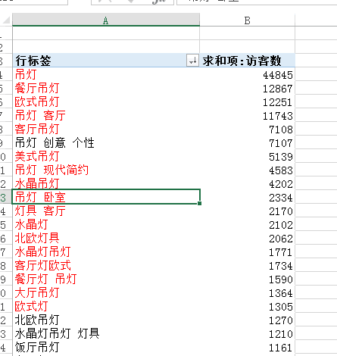Select the 客厅吊灯 cell
337x356 pixels.
[x=106, y=129]
